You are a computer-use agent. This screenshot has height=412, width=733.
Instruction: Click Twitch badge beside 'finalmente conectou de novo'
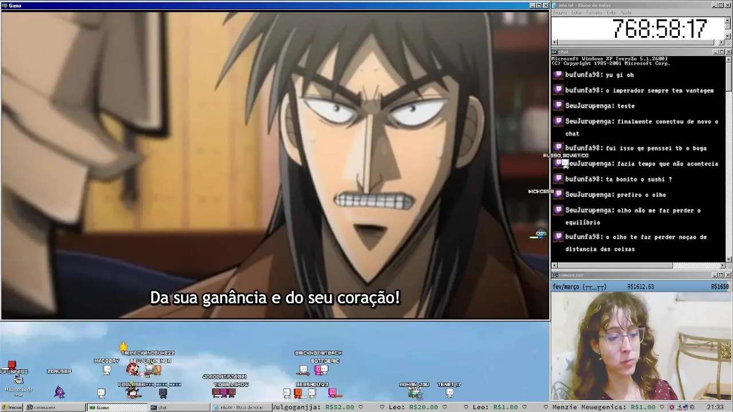559,121
